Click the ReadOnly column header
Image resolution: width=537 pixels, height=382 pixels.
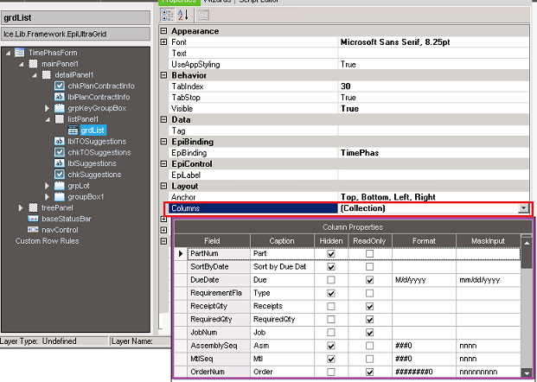click(x=369, y=241)
